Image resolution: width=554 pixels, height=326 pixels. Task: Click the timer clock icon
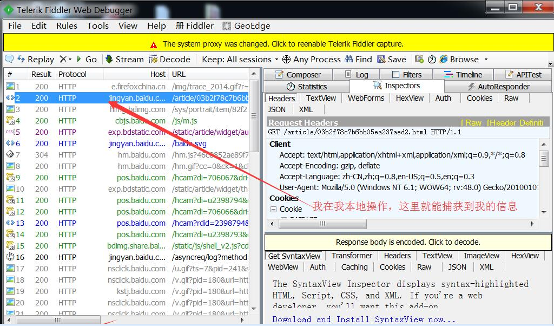pos(432,59)
